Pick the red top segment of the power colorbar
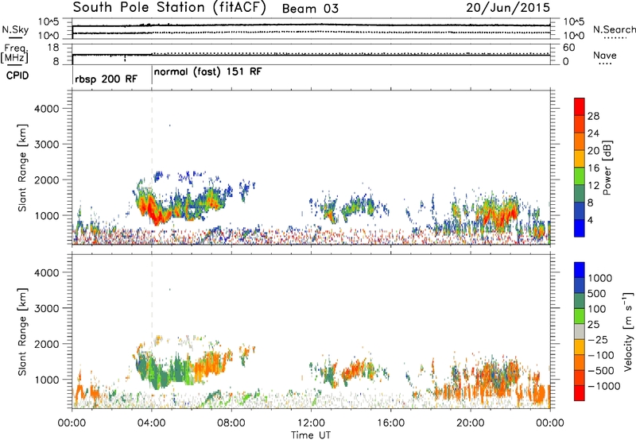This screenshot has width=636, height=440. (x=580, y=106)
